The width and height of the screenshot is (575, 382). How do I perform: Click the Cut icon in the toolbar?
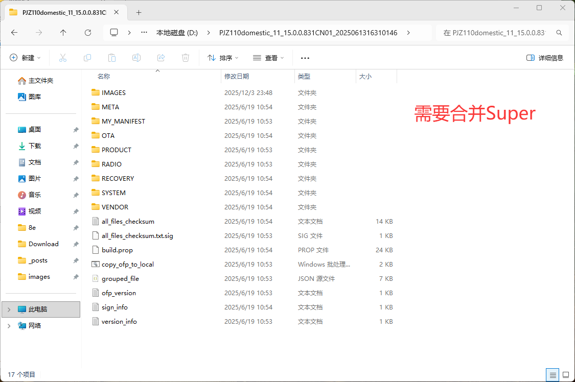pos(62,57)
